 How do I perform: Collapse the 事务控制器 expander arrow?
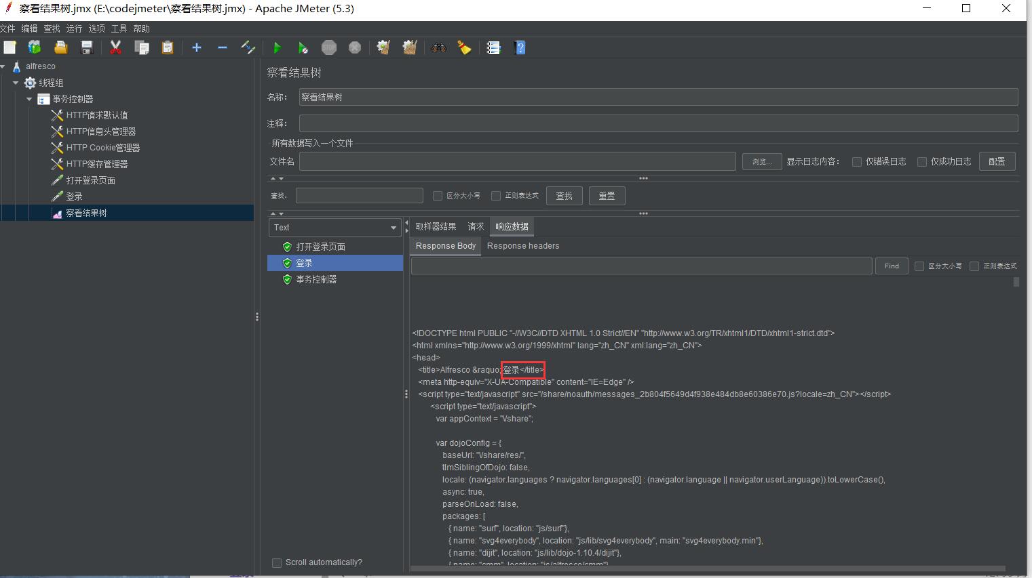click(x=29, y=99)
